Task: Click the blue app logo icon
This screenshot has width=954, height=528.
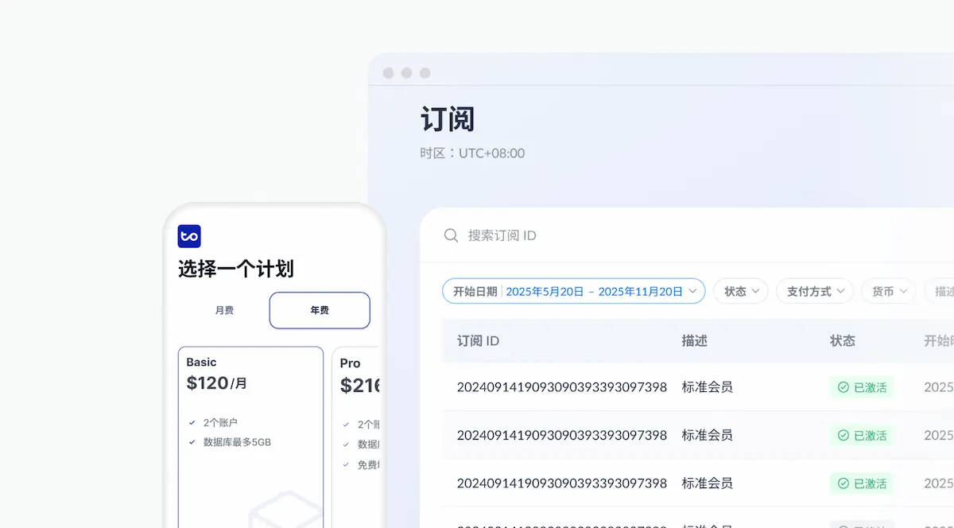Action: point(189,236)
